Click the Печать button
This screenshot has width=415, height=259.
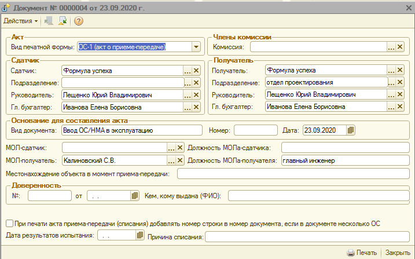click(x=362, y=253)
